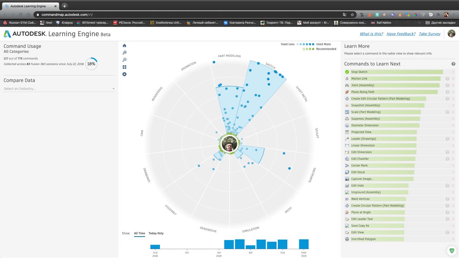
Task: Click the Joint (Assembly) command icon
Action: tap(347, 85)
